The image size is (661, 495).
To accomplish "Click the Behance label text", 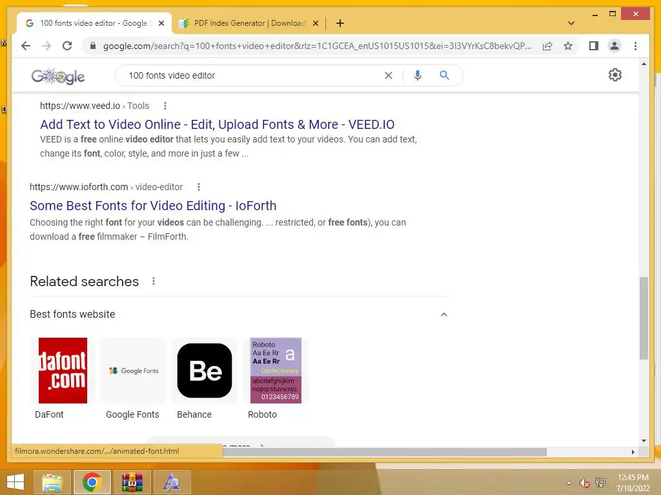I will tap(194, 414).
